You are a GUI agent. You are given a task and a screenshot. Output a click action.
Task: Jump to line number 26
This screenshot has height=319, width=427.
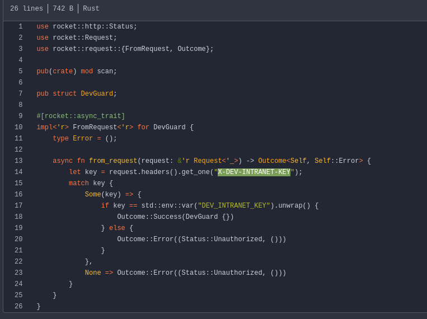point(19,307)
